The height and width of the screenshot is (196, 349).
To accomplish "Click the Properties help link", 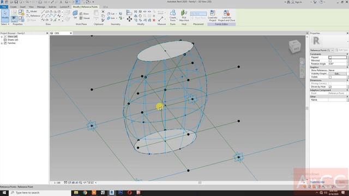I will (317, 182).
